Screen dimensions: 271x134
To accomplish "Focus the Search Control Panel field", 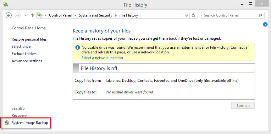I will (230, 15).
